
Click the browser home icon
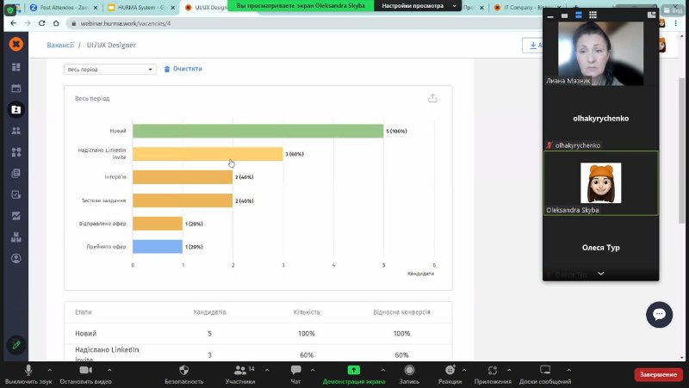pos(56,23)
